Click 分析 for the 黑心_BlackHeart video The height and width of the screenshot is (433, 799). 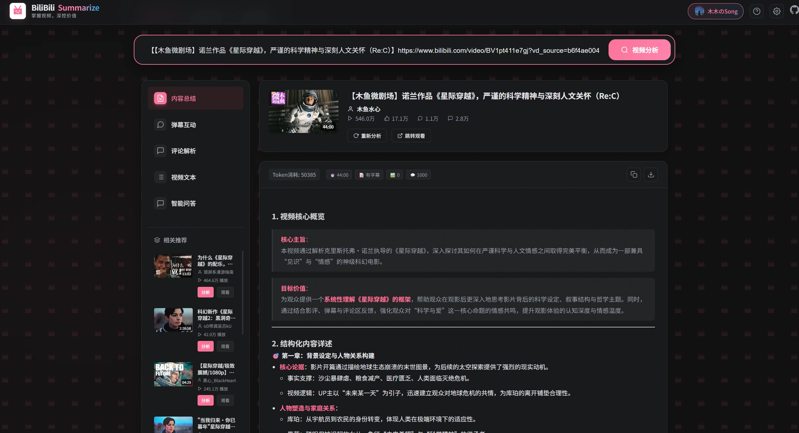click(x=205, y=400)
